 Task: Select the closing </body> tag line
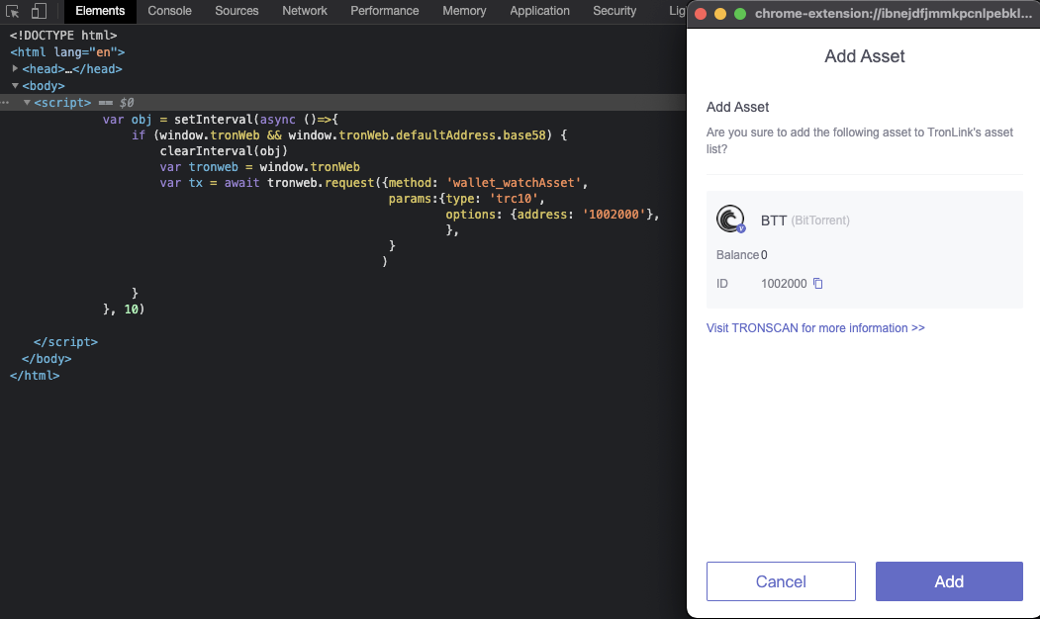tap(47, 359)
